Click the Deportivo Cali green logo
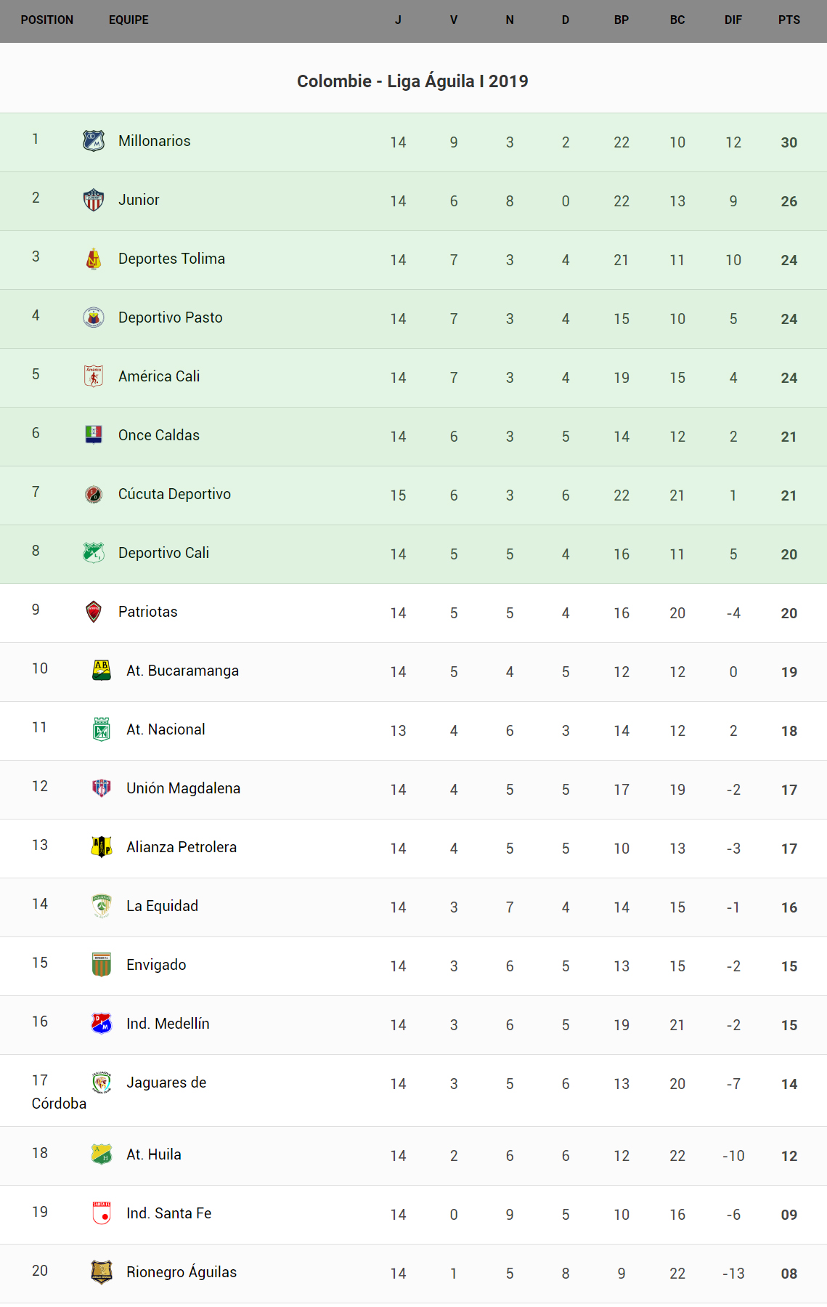The image size is (827, 1307). pos(94,553)
